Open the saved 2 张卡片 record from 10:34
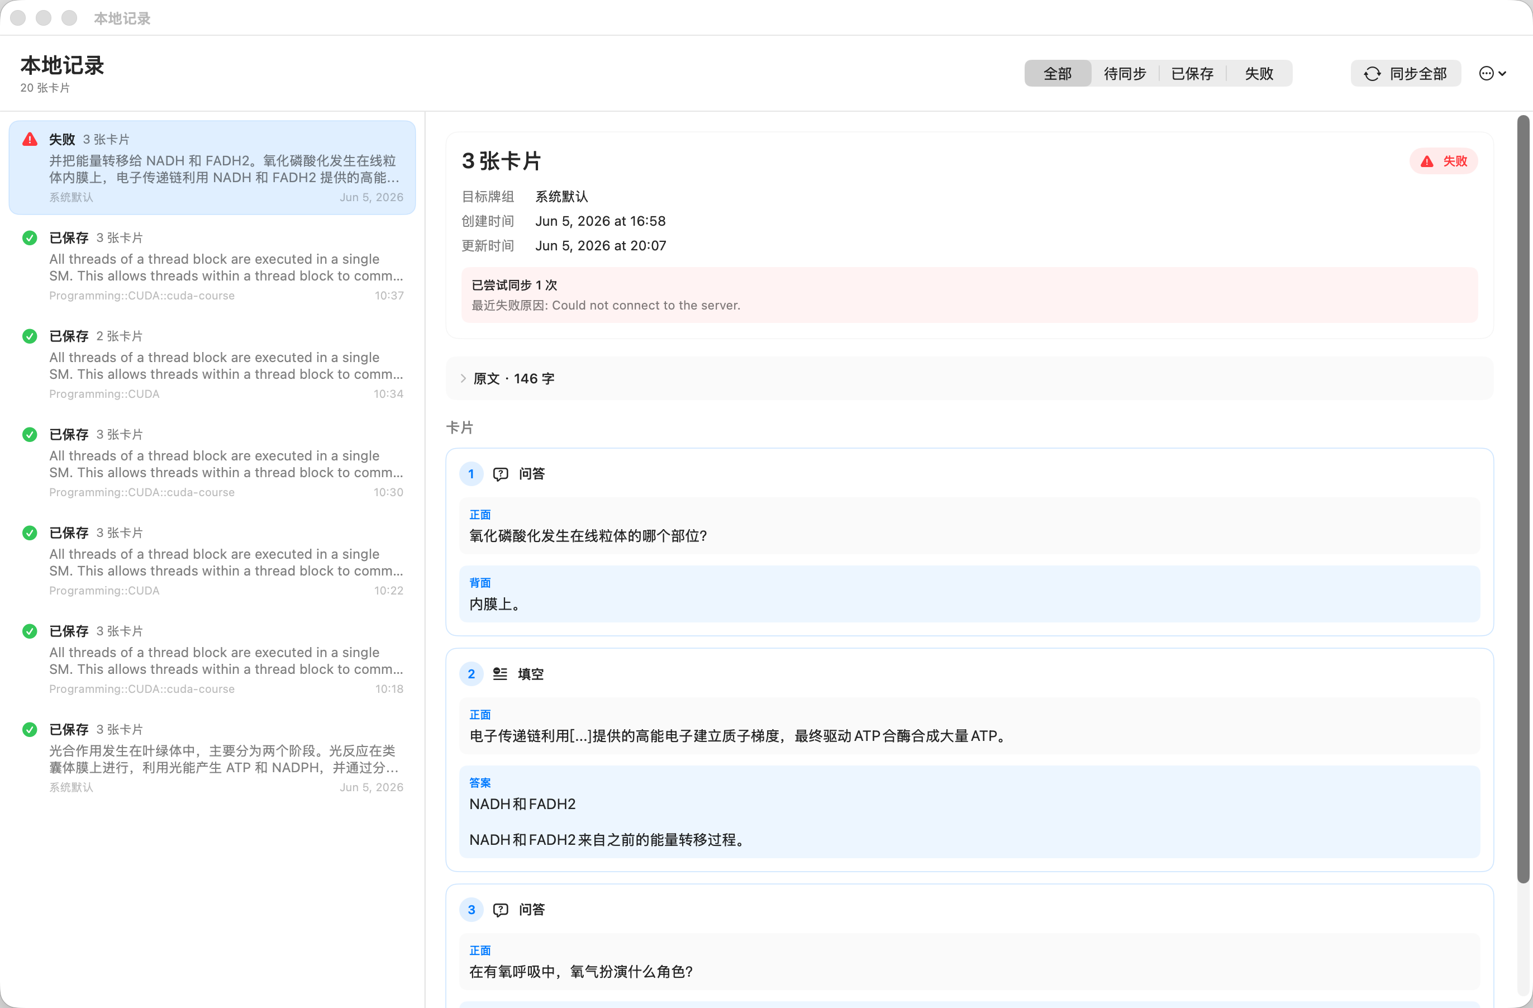The width and height of the screenshot is (1533, 1008). tap(212, 364)
